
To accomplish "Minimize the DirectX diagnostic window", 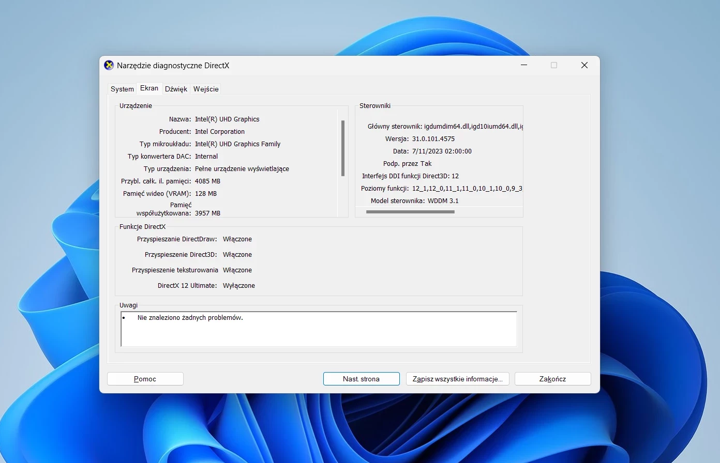I will [x=524, y=65].
